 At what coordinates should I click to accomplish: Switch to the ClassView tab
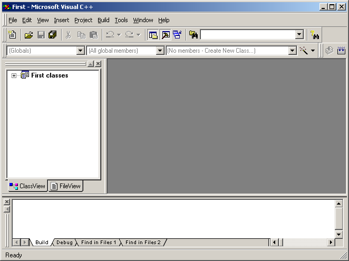(x=27, y=186)
